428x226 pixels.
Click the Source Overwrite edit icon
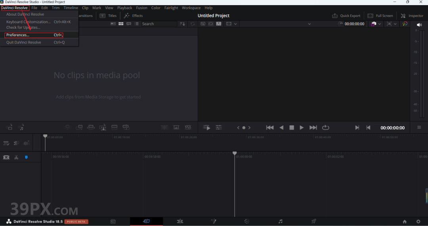pos(126,127)
